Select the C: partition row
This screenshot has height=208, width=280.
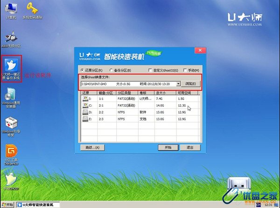[x=140, y=106]
